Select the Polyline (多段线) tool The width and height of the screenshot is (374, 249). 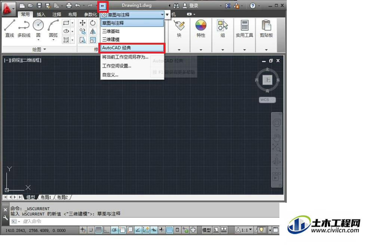(24, 29)
